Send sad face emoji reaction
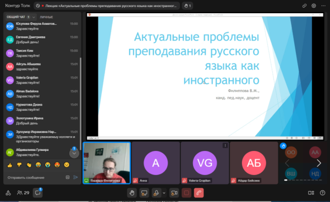The image size is (330, 202). (67, 165)
